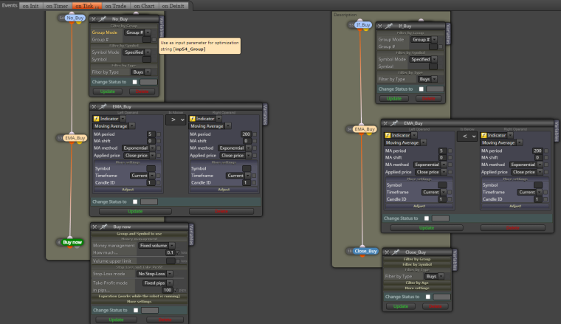Switch to the on Trade tab

point(116,6)
